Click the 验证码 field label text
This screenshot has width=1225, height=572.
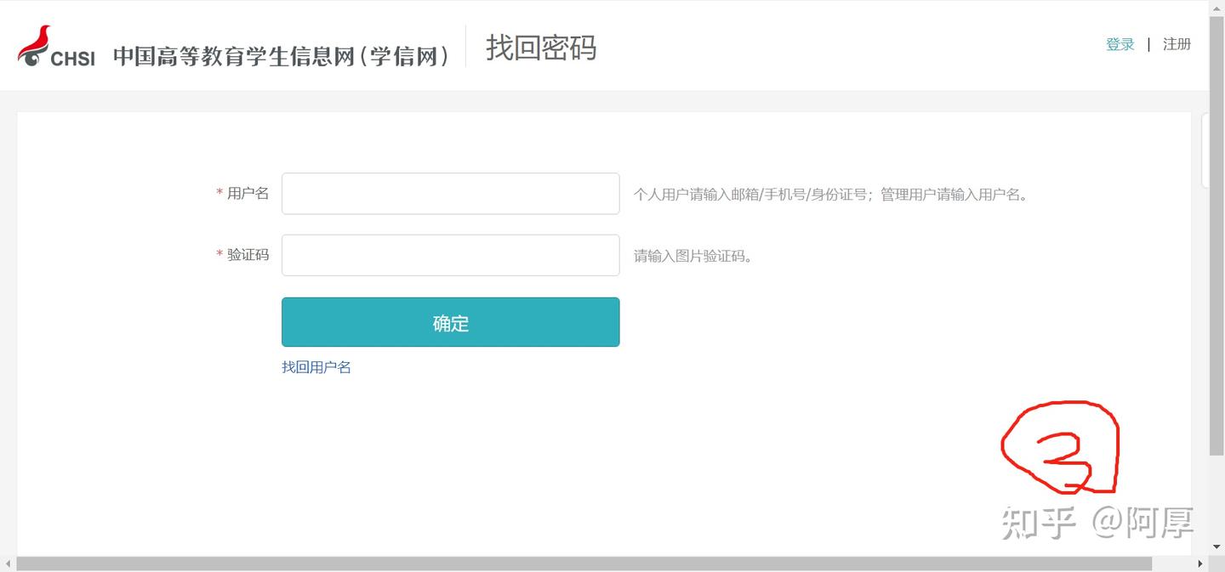pyautogui.click(x=248, y=255)
